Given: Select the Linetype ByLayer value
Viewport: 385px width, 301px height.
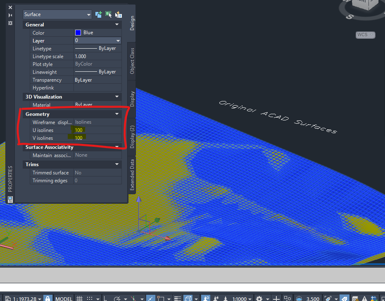Looking at the screenshot, I should (97, 49).
